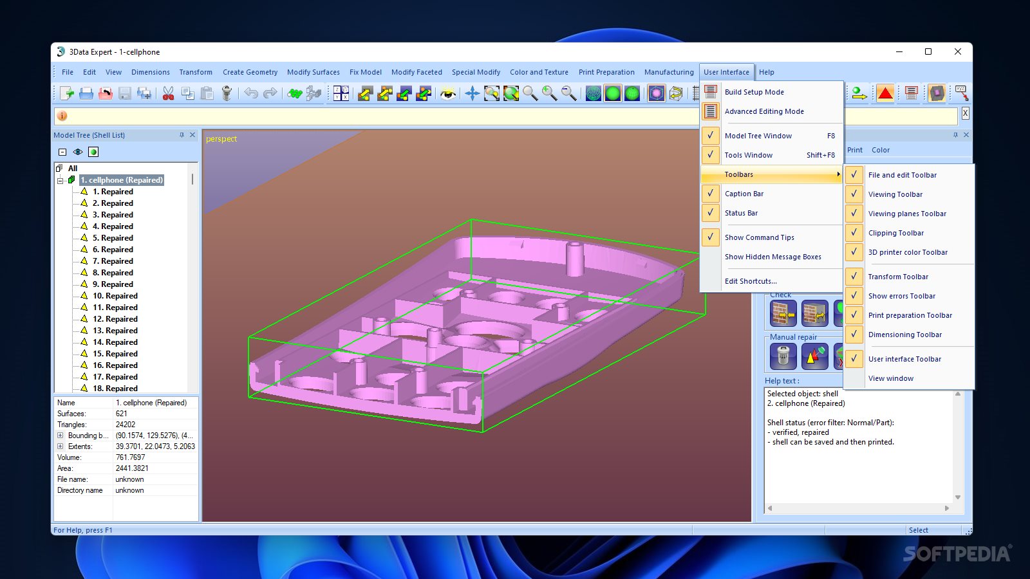The image size is (1030, 579).
Task: Click the red triangle show errors icon
Action: pyautogui.click(x=885, y=93)
